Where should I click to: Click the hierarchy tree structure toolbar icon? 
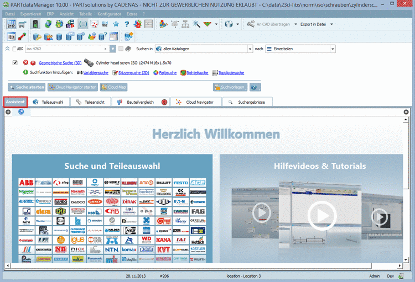pos(185,24)
